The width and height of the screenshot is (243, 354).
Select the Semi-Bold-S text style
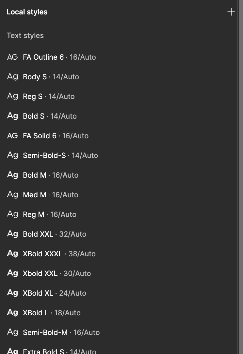(60, 155)
